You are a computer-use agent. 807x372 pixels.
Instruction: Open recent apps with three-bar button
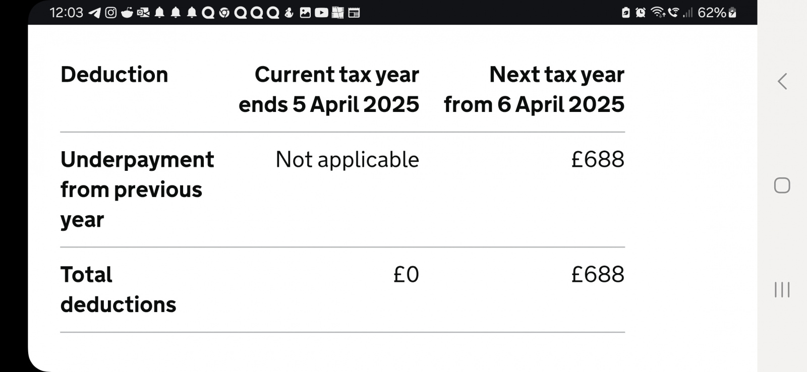coord(782,290)
